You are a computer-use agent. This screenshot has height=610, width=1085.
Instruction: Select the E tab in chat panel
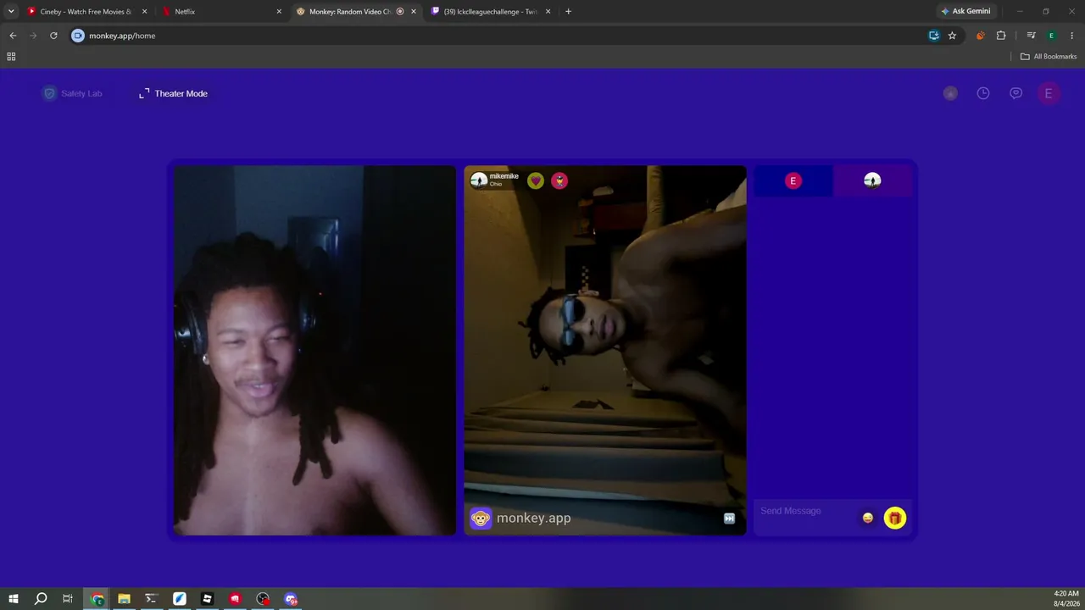click(x=793, y=180)
